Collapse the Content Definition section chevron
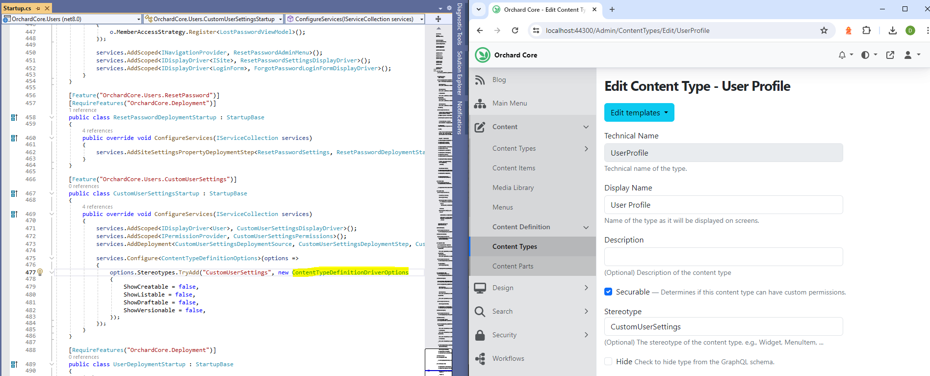Image resolution: width=930 pixels, height=376 pixels. click(x=586, y=227)
